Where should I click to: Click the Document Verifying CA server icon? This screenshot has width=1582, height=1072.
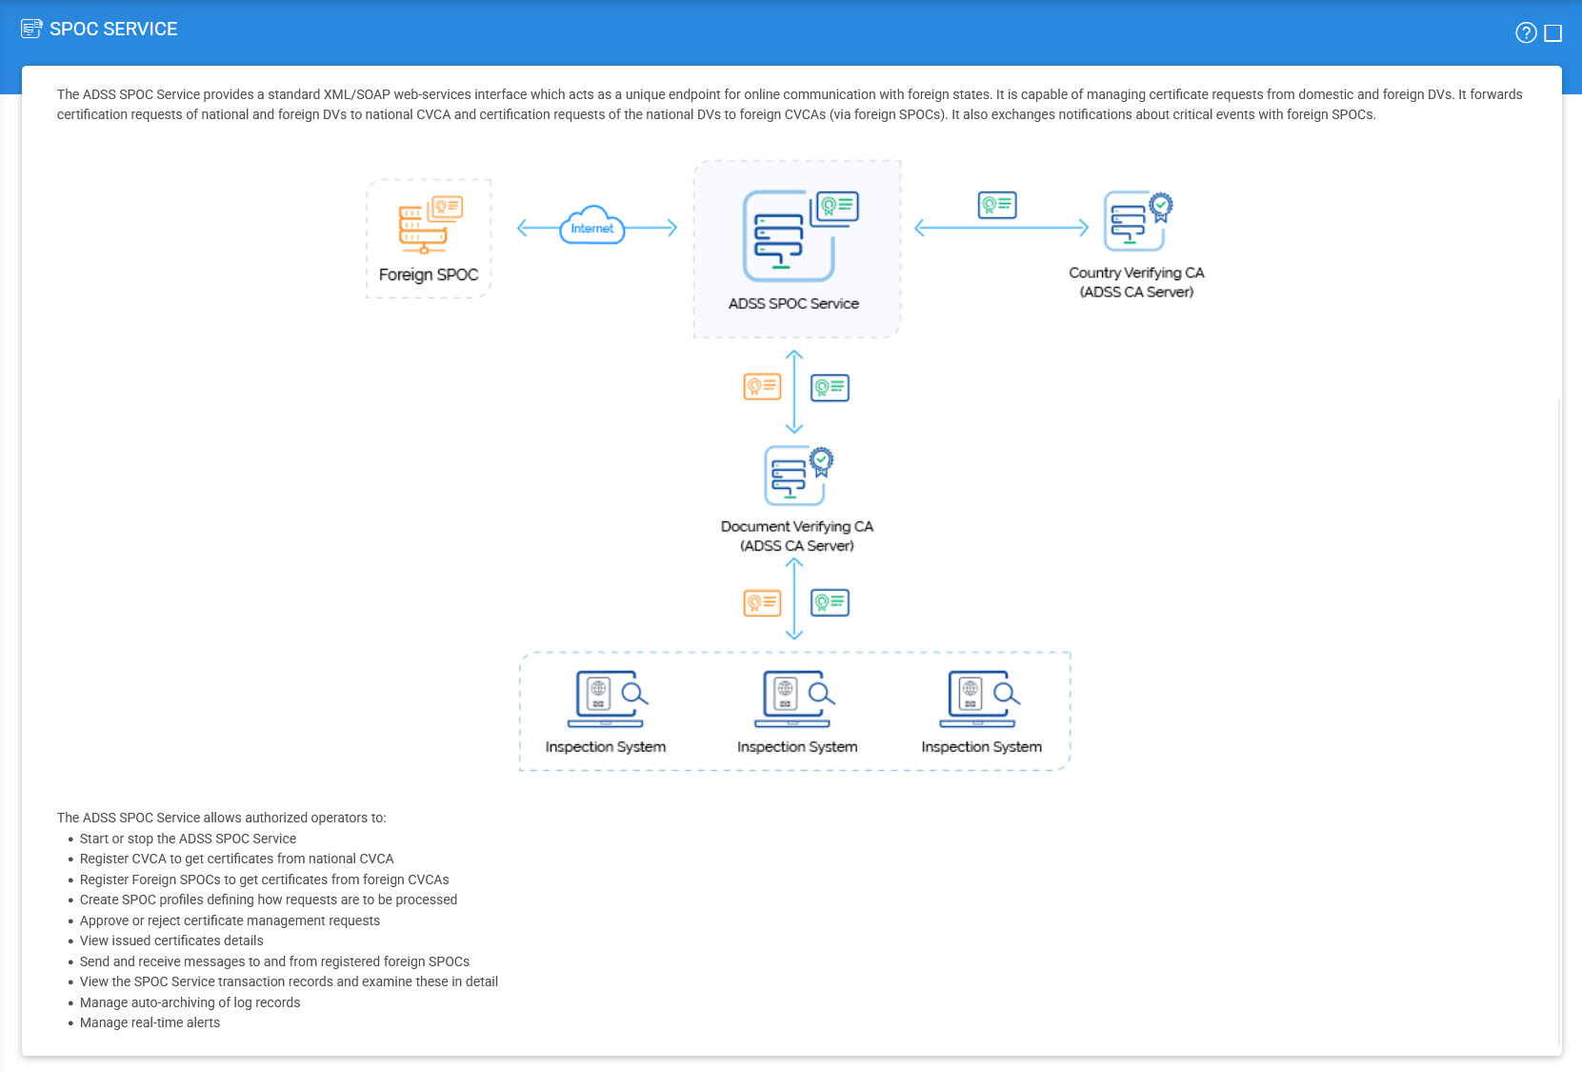(x=799, y=475)
